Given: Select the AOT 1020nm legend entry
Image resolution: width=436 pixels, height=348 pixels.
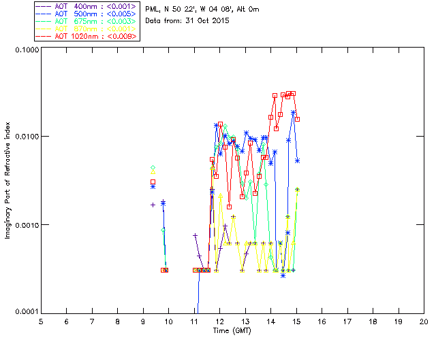Looking at the screenshot, I should (87, 36).
